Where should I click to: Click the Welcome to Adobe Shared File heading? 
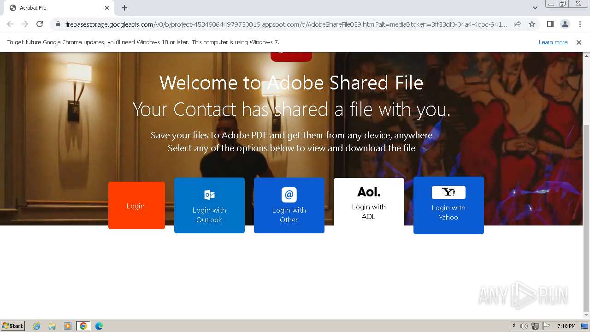coord(291,83)
